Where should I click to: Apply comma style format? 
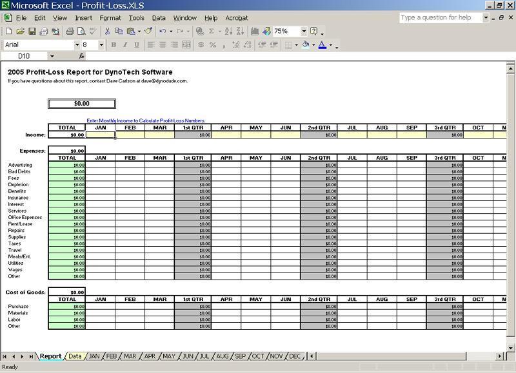pos(224,44)
